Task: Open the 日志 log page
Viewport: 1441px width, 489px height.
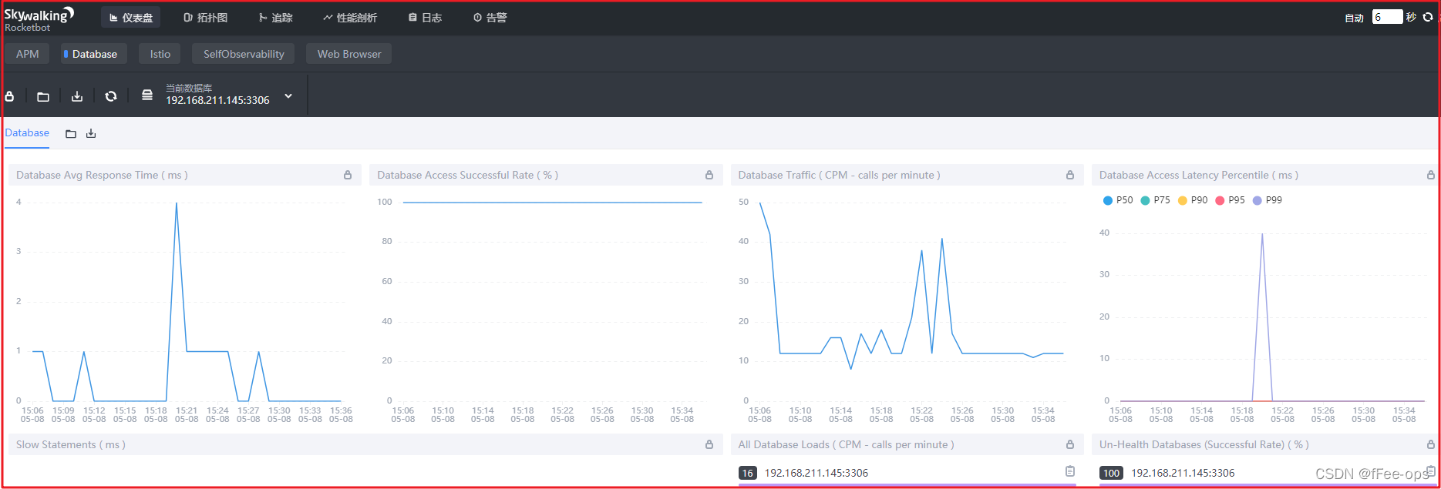Action: click(425, 18)
